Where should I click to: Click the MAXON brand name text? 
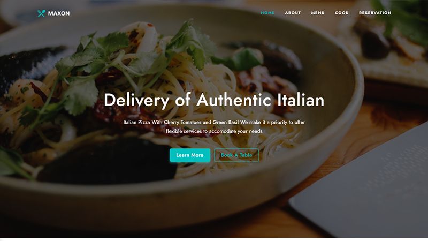pos(59,13)
